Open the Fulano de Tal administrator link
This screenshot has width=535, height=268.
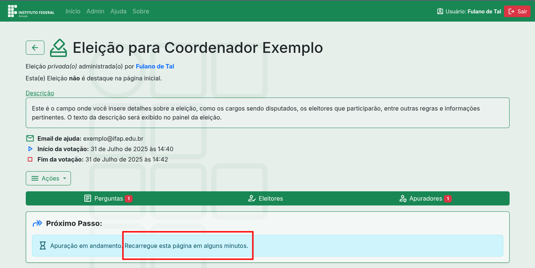[155, 66]
